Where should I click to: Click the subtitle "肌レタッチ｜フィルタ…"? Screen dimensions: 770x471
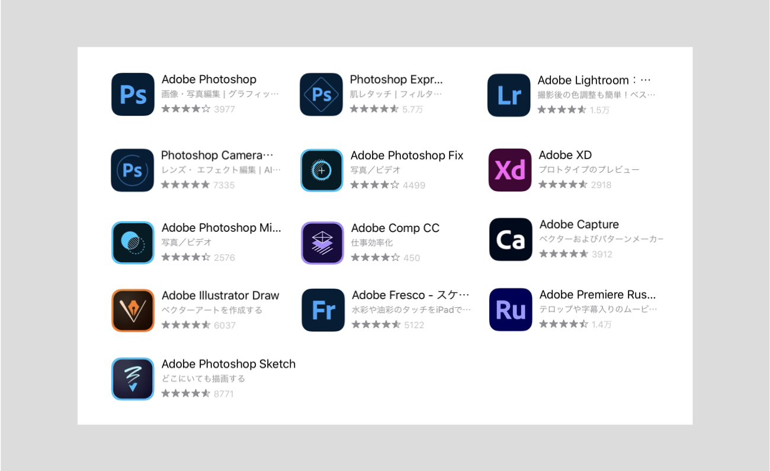tap(396, 94)
